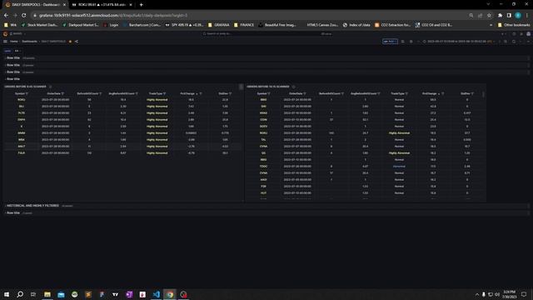Filter OrderDate column in the left scanner table

click(62, 93)
